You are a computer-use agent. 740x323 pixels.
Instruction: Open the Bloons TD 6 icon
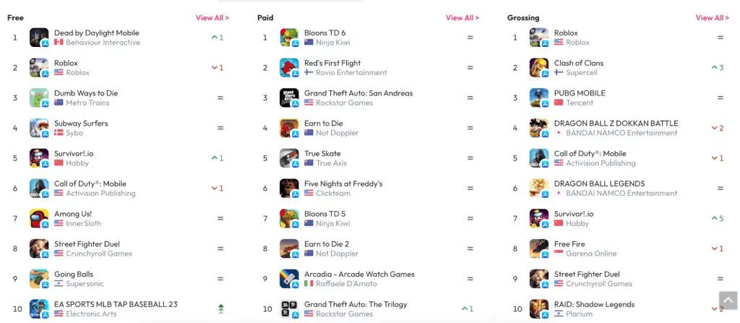289,38
